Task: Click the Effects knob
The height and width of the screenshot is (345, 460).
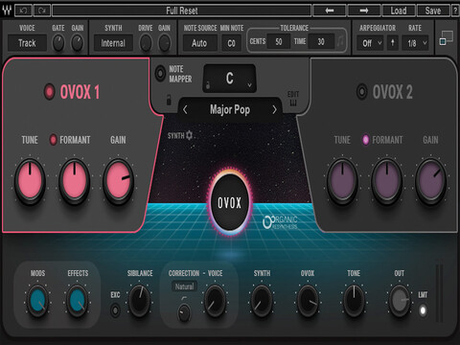Action: tap(78, 300)
